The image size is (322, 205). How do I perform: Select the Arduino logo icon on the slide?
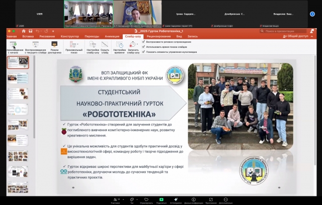(x=64, y=171)
